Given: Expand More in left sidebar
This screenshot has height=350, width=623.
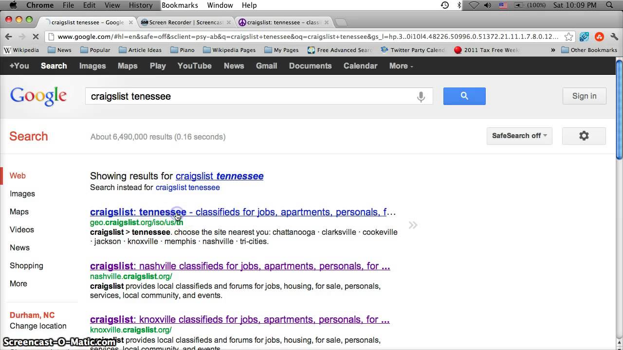Looking at the screenshot, I should point(18,283).
